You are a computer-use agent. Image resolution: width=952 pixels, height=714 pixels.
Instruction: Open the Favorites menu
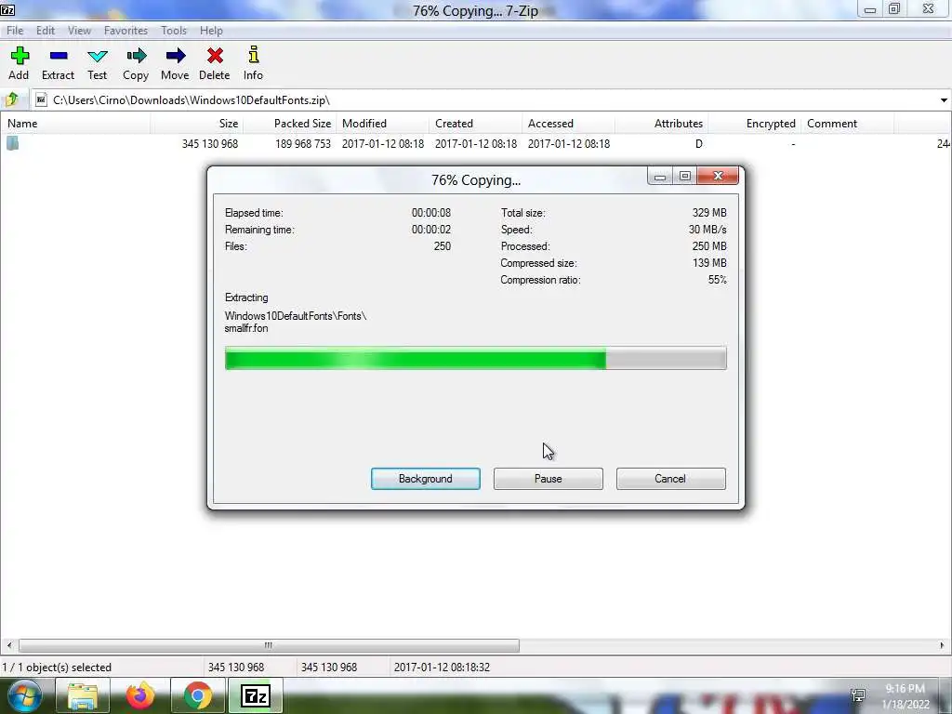[x=126, y=31]
